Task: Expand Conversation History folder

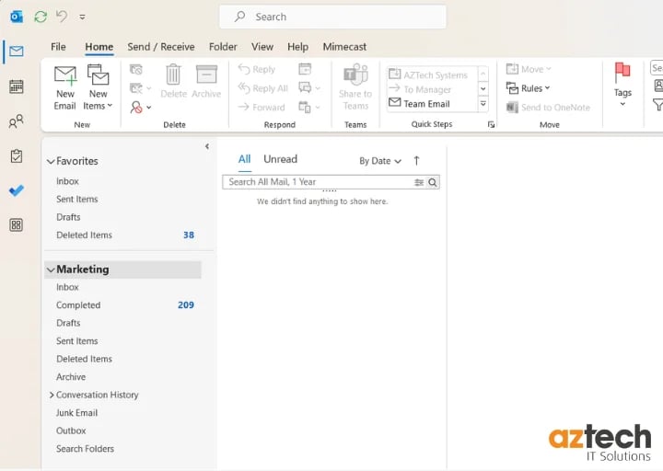Action: [52, 395]
